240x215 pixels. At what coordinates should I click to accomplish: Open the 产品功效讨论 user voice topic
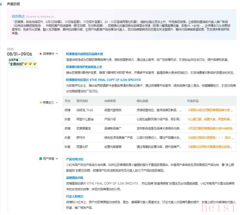pyautogui.click(x=75, y=159)
